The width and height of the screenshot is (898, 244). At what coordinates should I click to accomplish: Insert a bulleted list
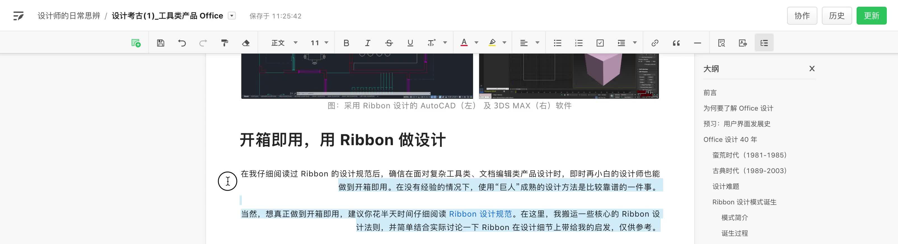[557, 43]
